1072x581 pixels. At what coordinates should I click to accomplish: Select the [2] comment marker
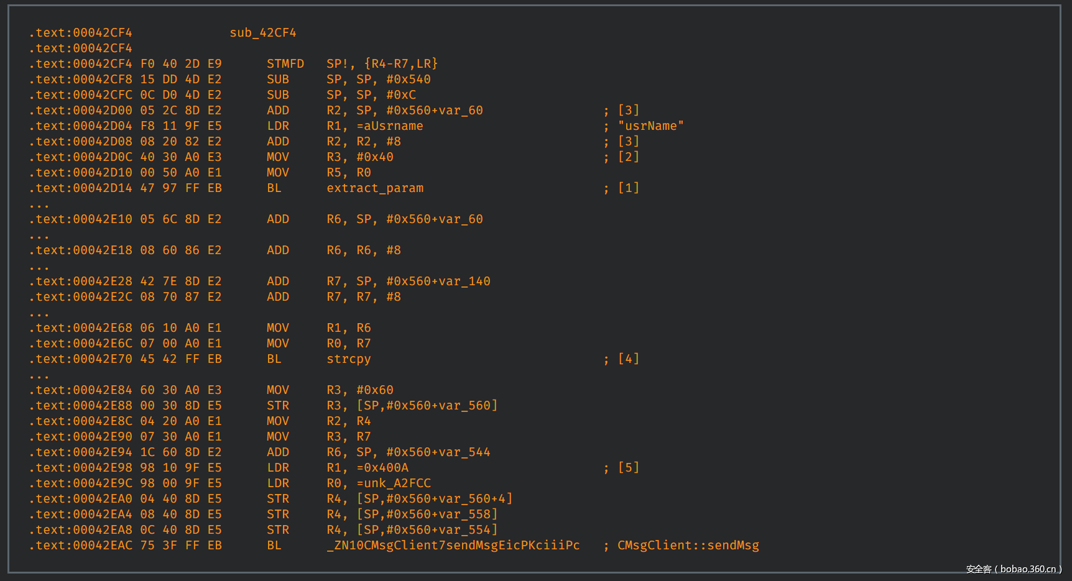click(x=628, y=157)
